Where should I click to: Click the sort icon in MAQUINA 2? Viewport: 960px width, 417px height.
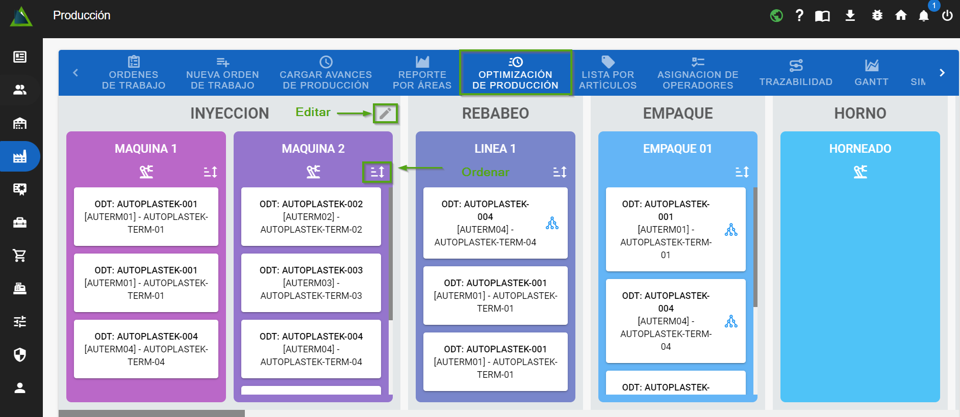[377, 172]
